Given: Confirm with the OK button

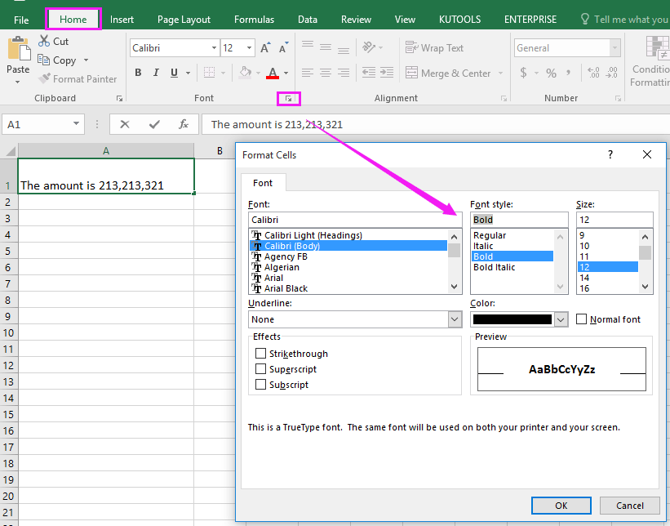Looking at the screenshot, I should pyautogui.click(x=561, y=506).
